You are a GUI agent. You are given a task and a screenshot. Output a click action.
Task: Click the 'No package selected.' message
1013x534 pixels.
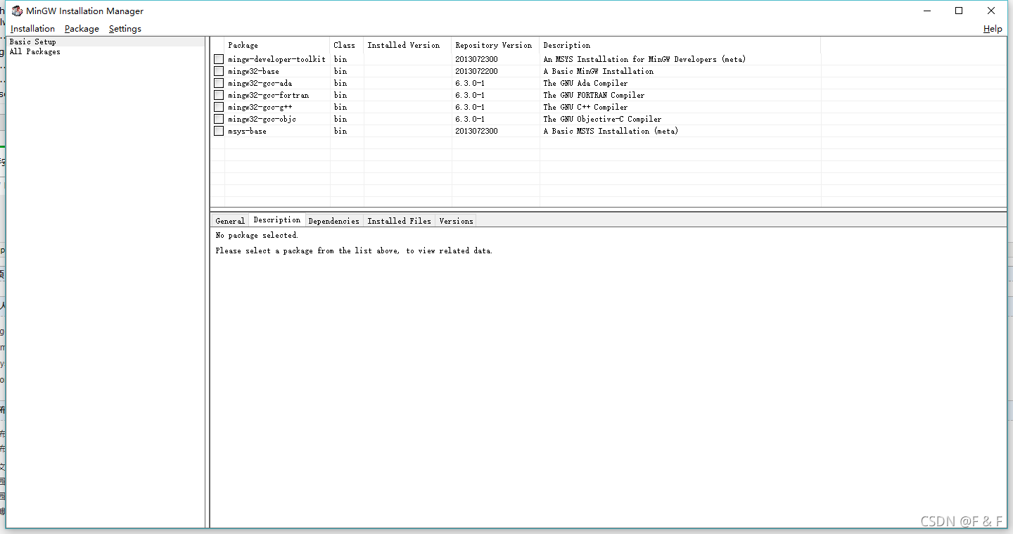click(257, 235)
